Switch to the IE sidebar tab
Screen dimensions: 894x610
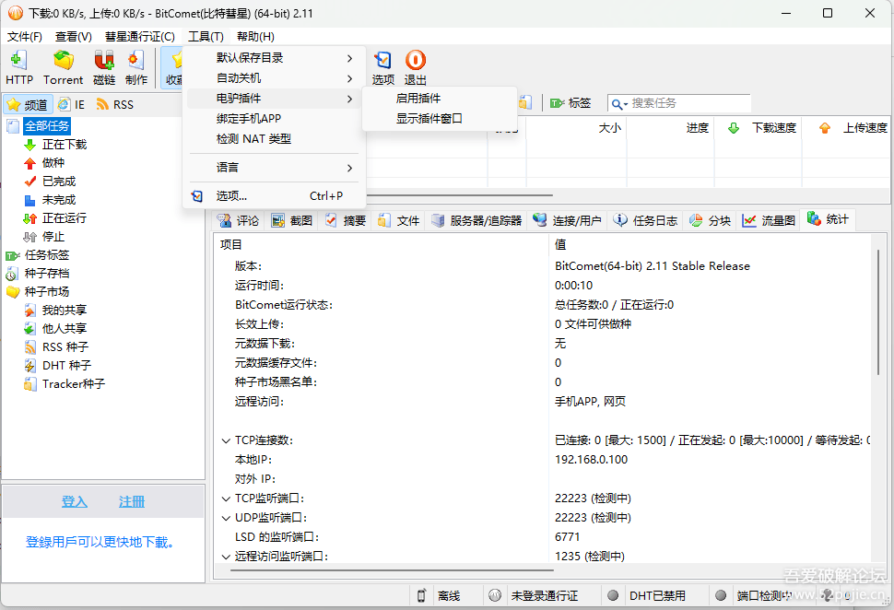[x=71, y=105]
